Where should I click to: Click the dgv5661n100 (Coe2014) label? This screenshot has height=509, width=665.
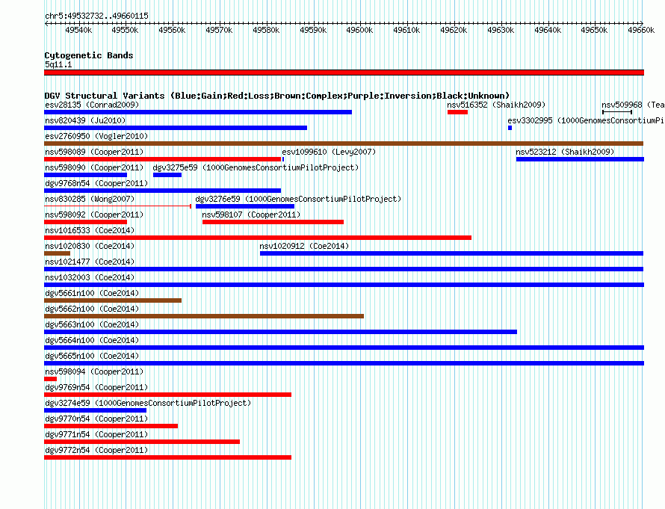[x=92, y=293]
